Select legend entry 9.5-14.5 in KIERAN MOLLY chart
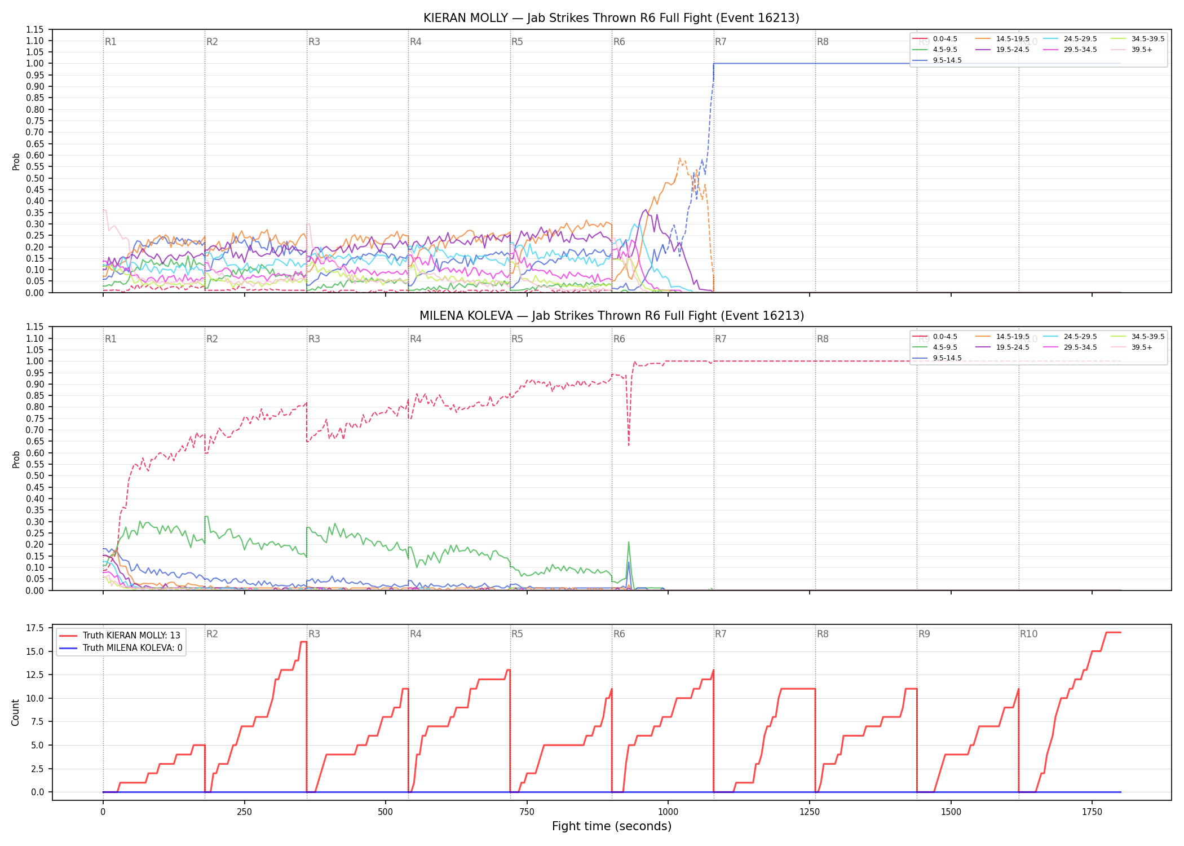Screen dimensions: 1184x846 937,60
